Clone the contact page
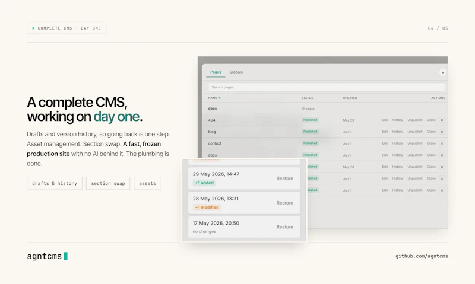 (x=432, y=143)
